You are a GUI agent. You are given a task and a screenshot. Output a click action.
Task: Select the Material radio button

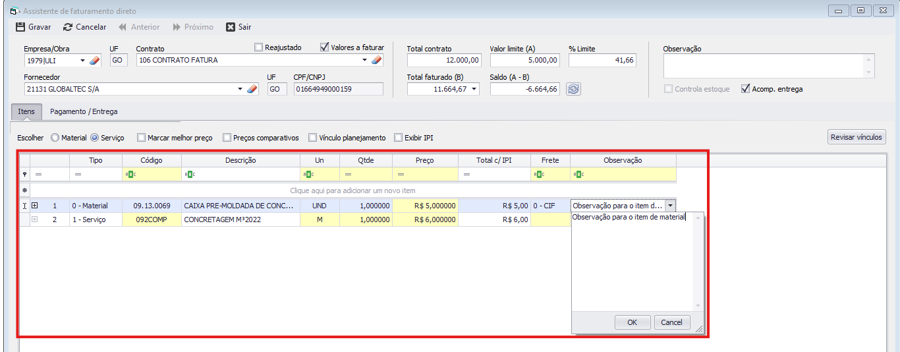pos(55,138)
